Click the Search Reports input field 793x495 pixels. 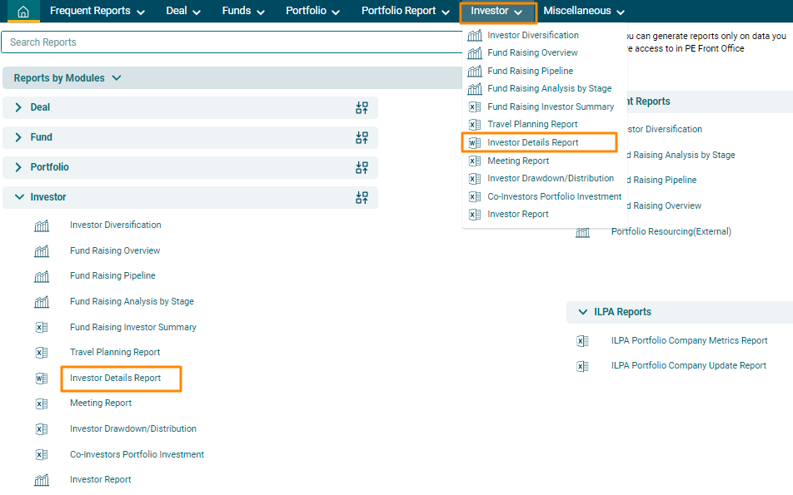click(x=233, y=42)
